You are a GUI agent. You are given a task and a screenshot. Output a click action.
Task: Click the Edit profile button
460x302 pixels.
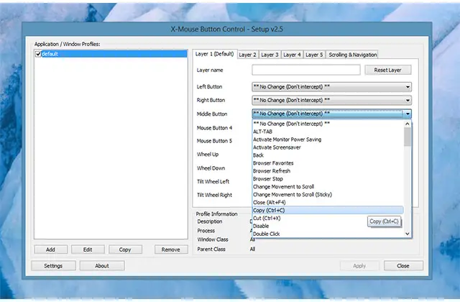tap(87, 250)
